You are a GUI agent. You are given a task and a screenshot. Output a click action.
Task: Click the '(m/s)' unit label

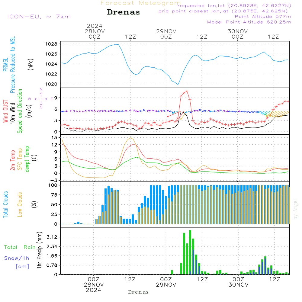[x=29, y=111]
